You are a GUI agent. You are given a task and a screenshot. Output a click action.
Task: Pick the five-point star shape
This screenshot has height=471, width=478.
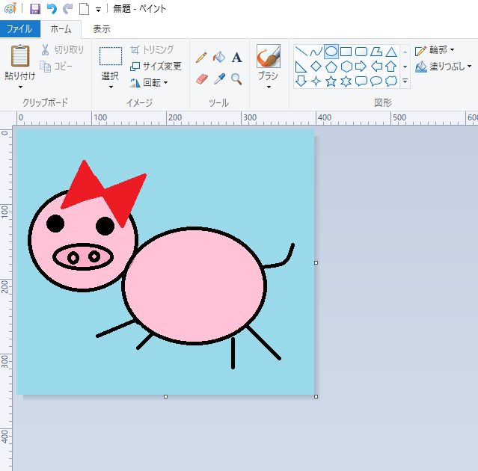[331, 81]
